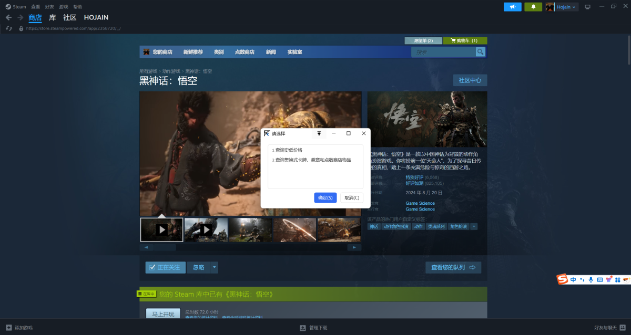The height and width of the screenshot is (335, 631).
Task: Confirm with the 确定(S) button
Action: (325, 197)
